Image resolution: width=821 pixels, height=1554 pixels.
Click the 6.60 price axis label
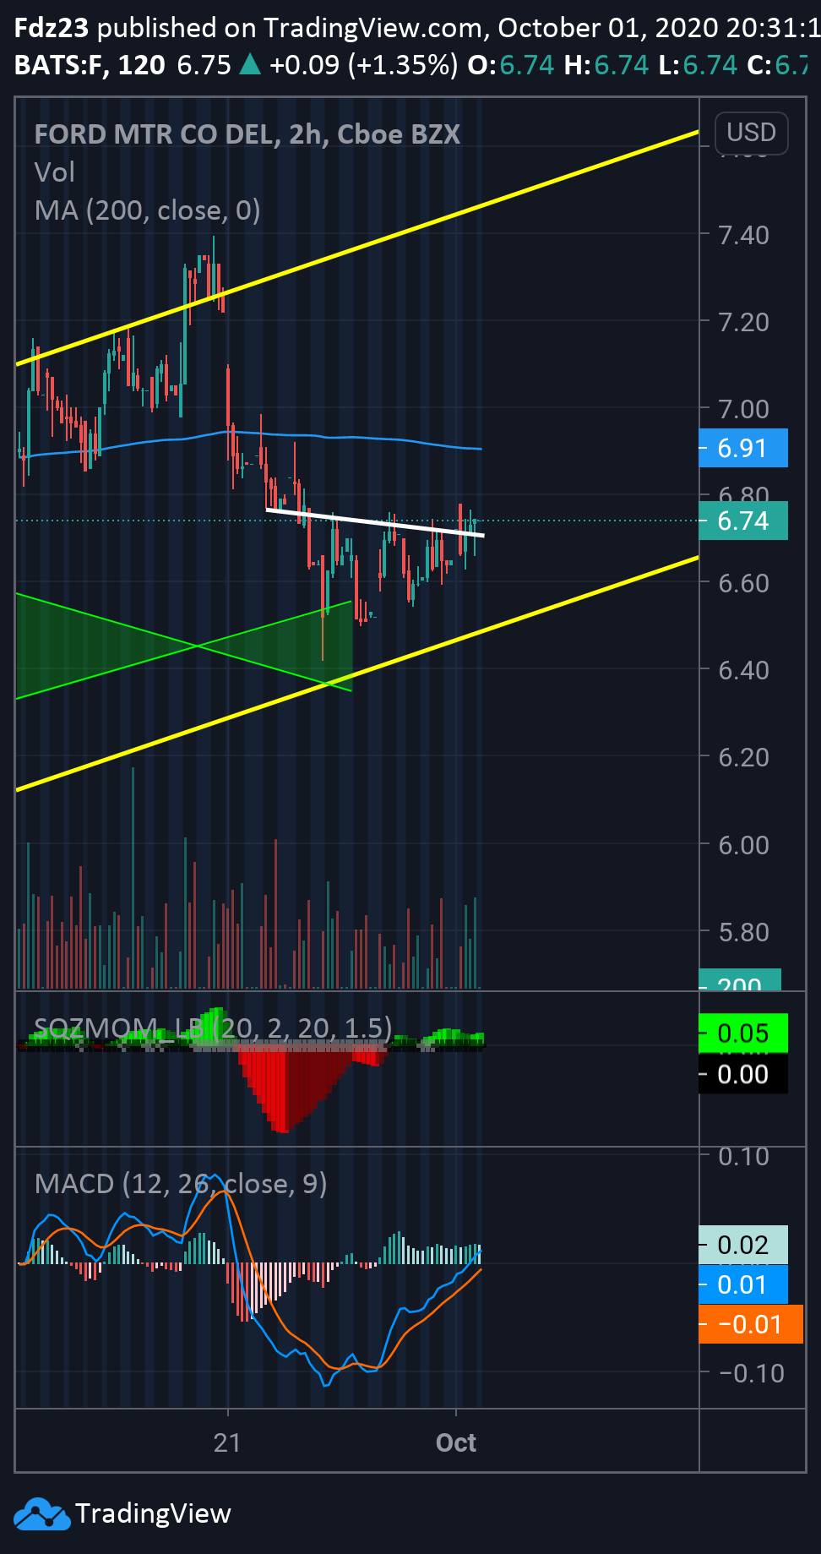click(x=743, y=583)
